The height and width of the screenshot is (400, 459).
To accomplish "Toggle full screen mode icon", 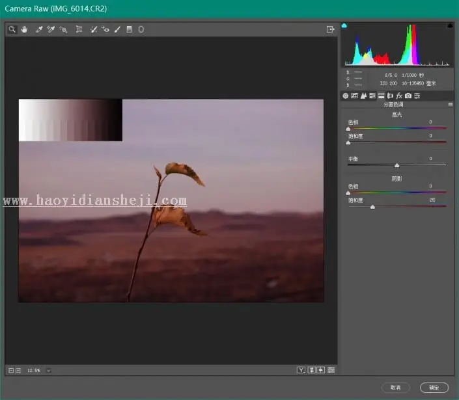I will pyautogui.click(x=330, y=29).
